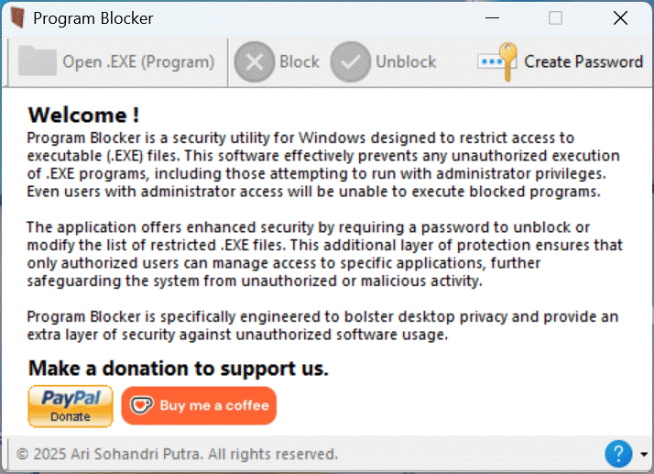Select the "Open .EXE (Program)" label
Screen dimensions: 654x474
click(138, 62)
